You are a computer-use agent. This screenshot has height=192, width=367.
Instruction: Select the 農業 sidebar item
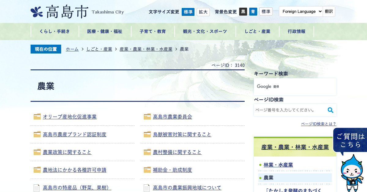tap(295, 178)
